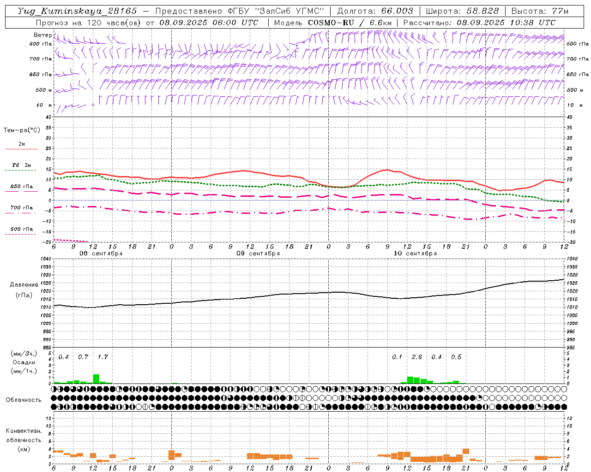591x472 pixels.
Task: Click the '700 гПа' temperature legend entry
Action: (x=21, y=208)
